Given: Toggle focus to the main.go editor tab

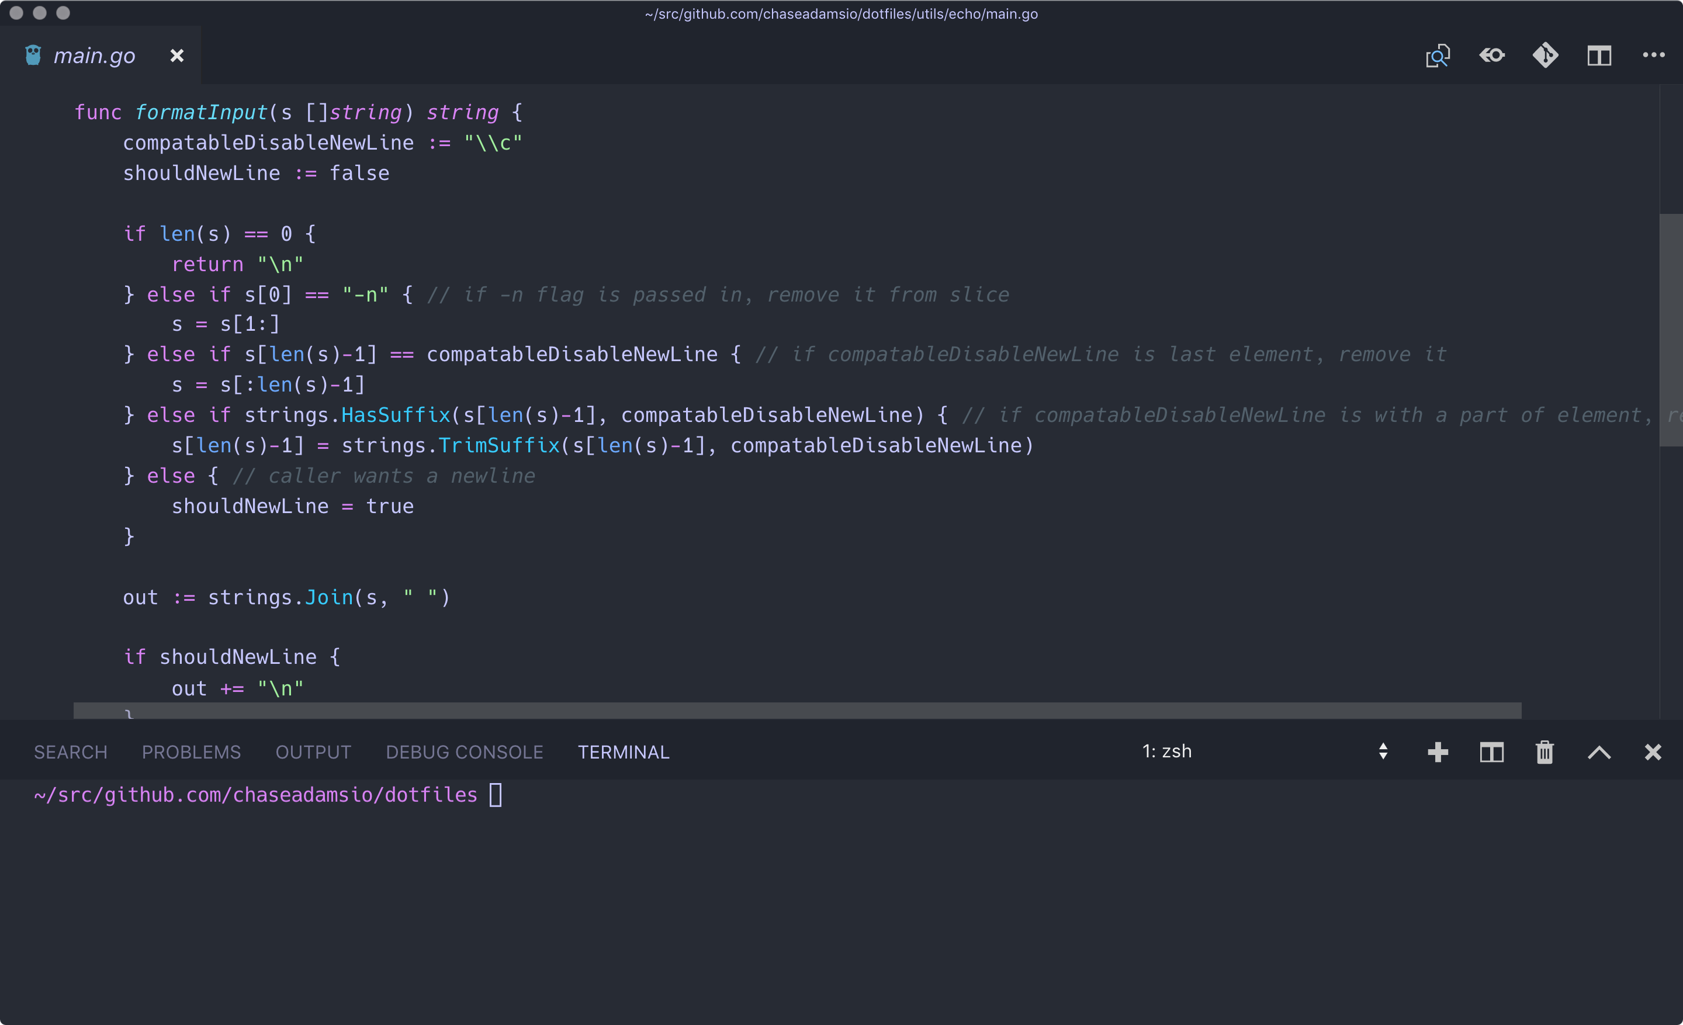Looking at the screenshot, I should 95,56.
